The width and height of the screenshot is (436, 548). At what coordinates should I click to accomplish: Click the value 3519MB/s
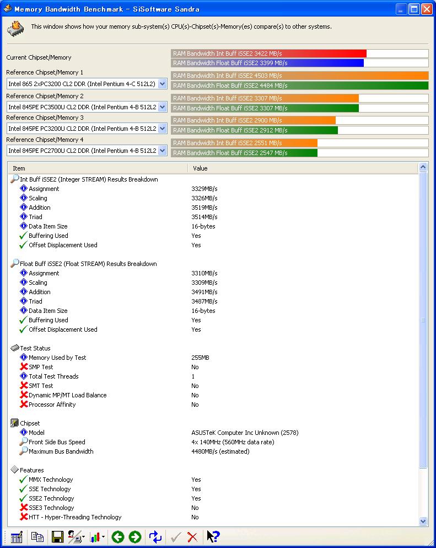point(204,208)
